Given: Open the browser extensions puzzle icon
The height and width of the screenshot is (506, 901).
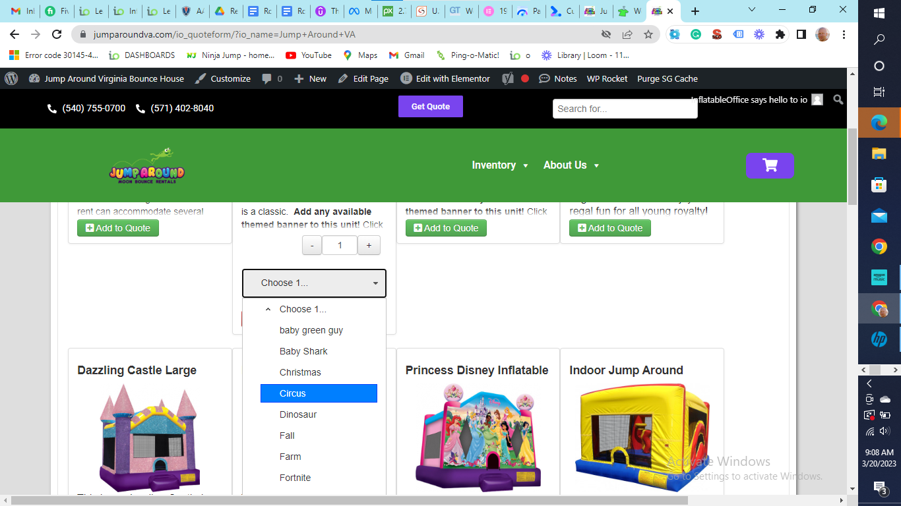Looking at the screenshot, I should [x=780, y=34].
